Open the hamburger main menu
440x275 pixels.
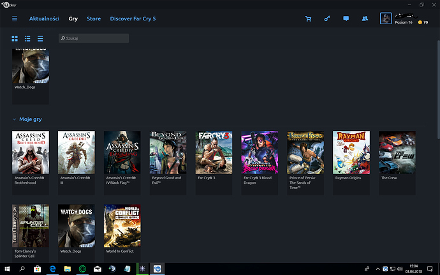point(15,19)
